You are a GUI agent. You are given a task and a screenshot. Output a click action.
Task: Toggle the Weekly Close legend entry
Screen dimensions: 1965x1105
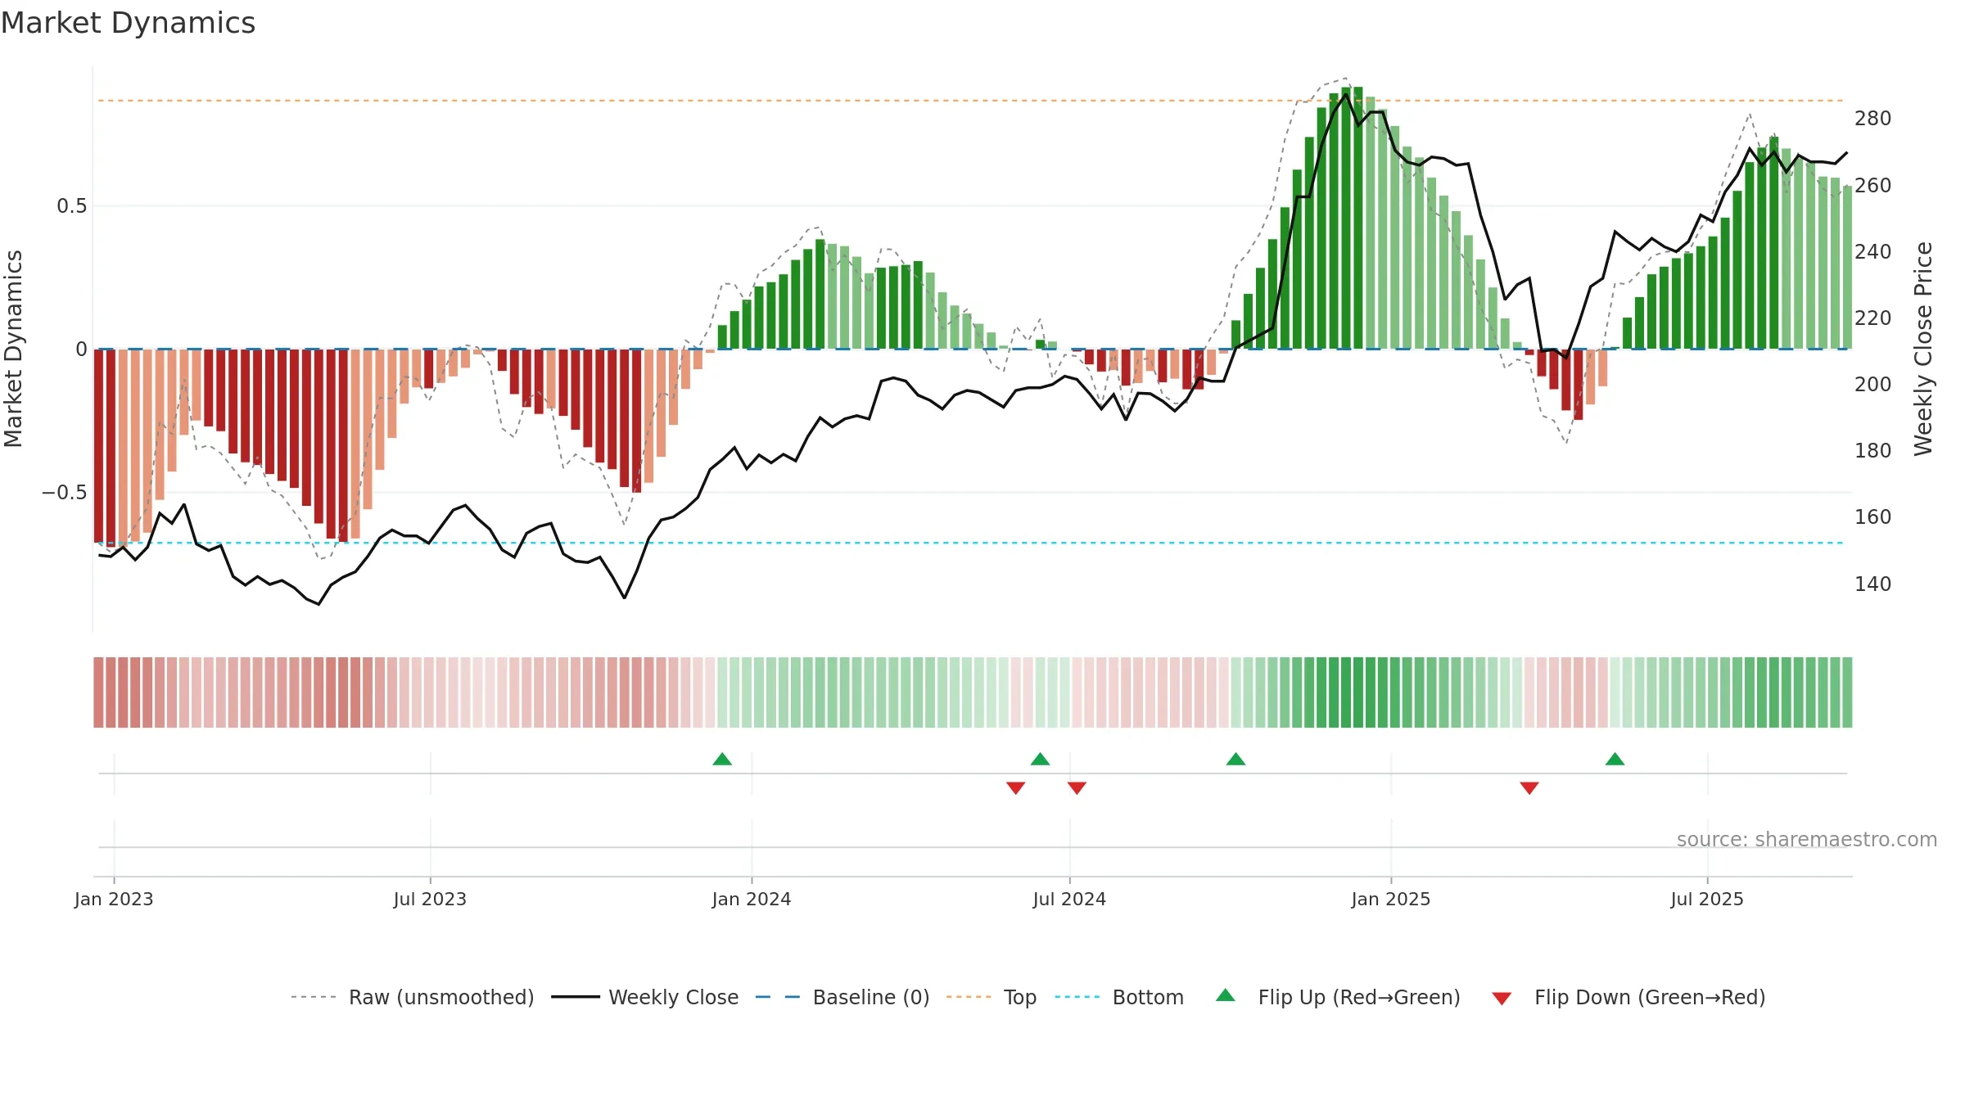(x=644, y=997)
